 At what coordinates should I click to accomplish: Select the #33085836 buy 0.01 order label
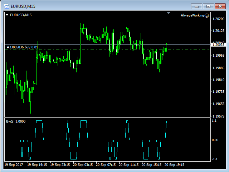[22, 47]
